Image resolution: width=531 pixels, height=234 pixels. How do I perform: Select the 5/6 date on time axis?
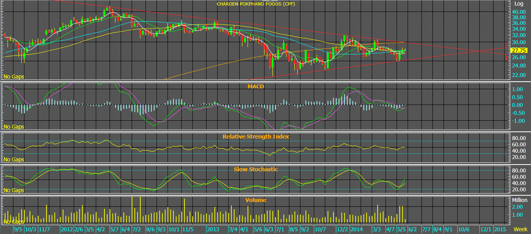[x=258, y=229]
